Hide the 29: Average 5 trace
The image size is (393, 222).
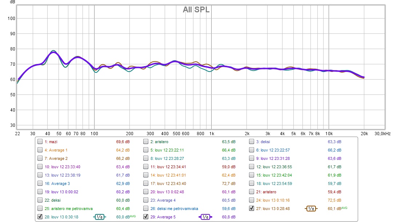146,217
